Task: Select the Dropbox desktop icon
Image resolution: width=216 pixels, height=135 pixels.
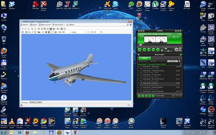Action: coord(12,5)
